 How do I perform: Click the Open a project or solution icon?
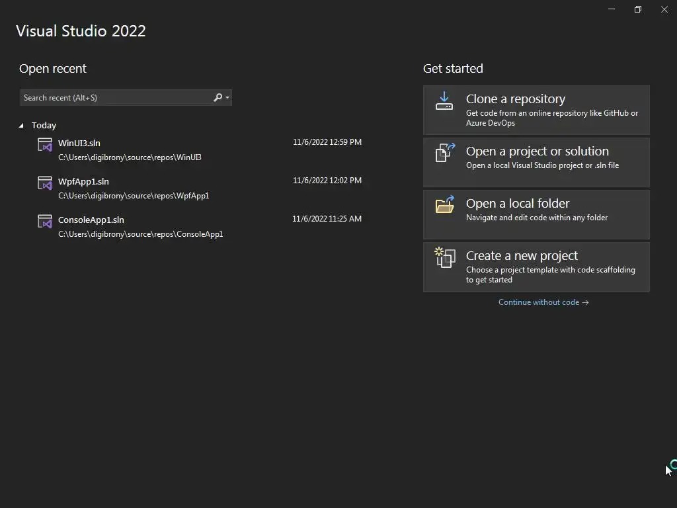pyautogui.click(x=445, y=153)
